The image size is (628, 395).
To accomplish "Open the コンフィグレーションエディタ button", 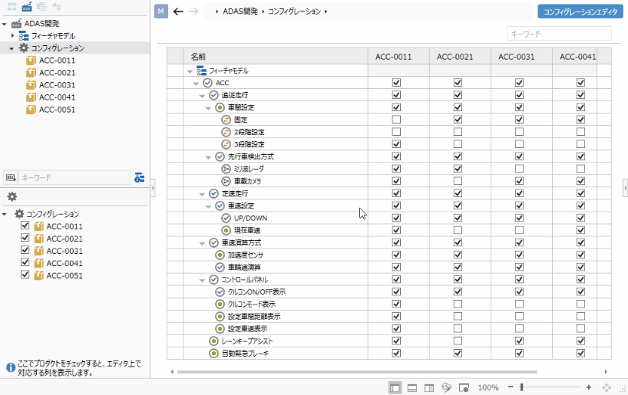I will [580, 12].
